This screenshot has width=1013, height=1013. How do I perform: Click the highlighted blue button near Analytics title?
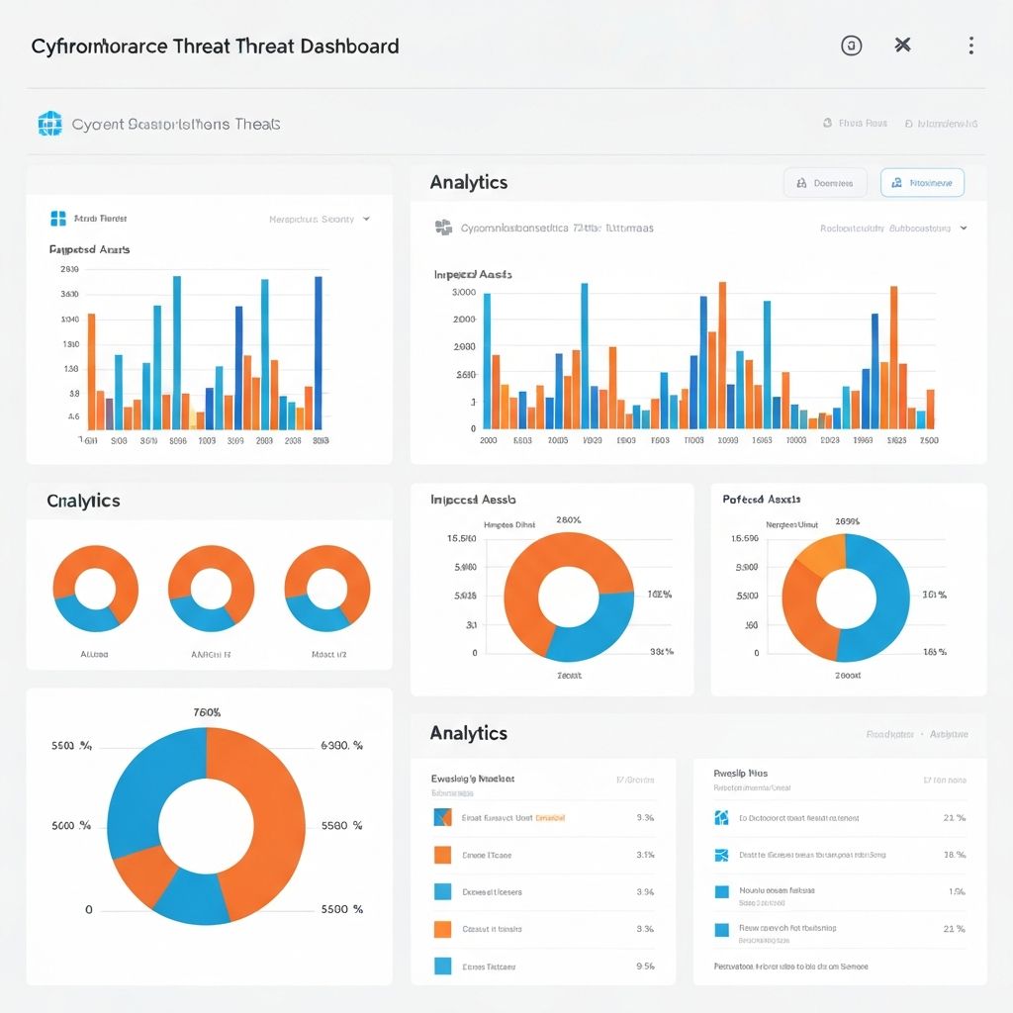921,182
